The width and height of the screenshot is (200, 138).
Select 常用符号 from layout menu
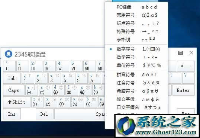(136, 15)
